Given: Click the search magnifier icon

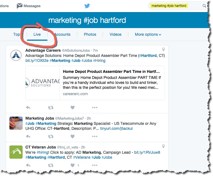Looking at the screenshot, I should [204, 6].
